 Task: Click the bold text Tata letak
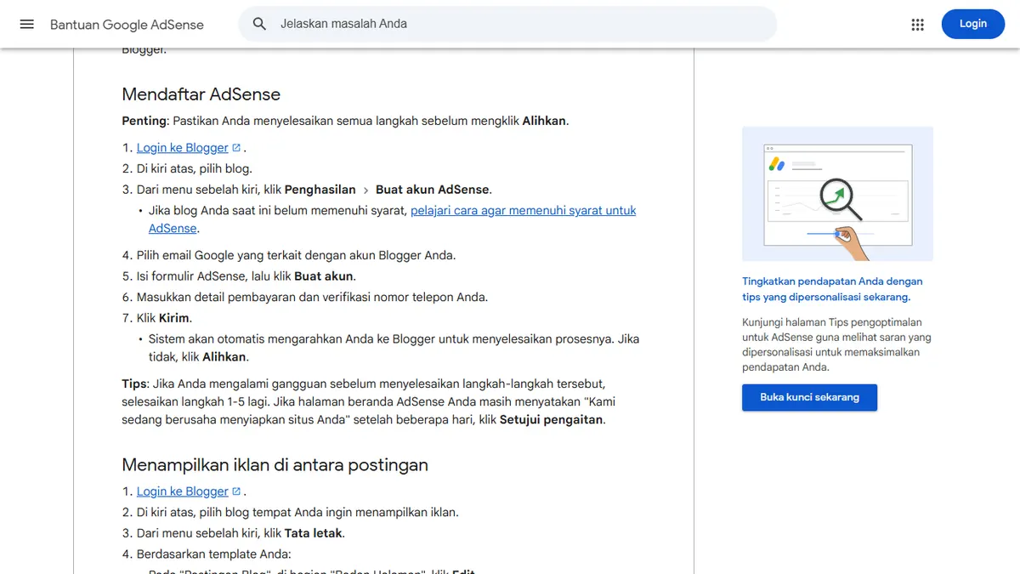click(x=314, y=533)
